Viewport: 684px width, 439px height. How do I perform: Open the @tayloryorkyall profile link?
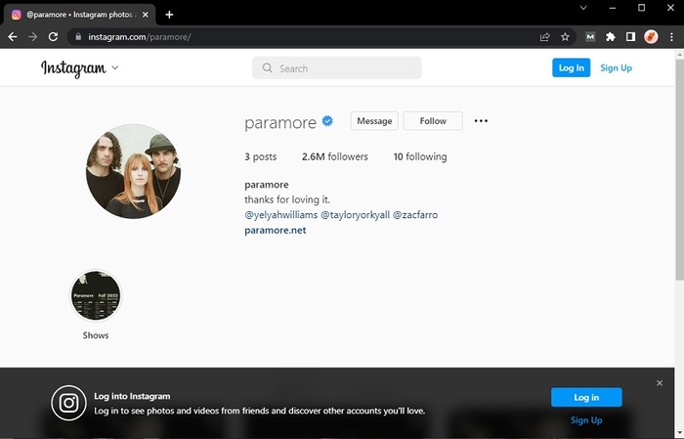point(355,215)
